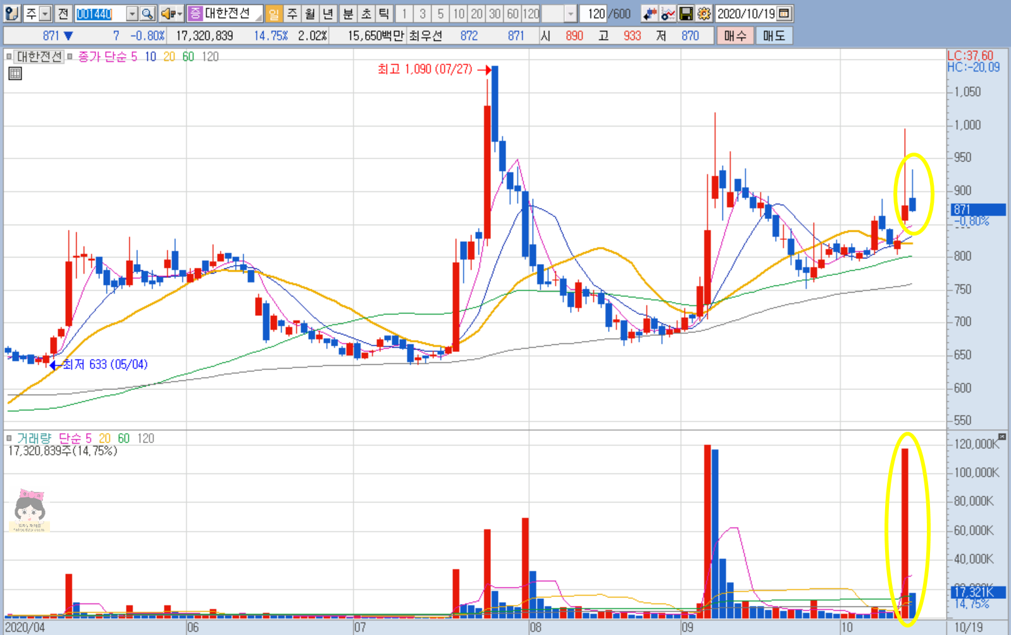Select the 일 (daily) chart period

273,13
